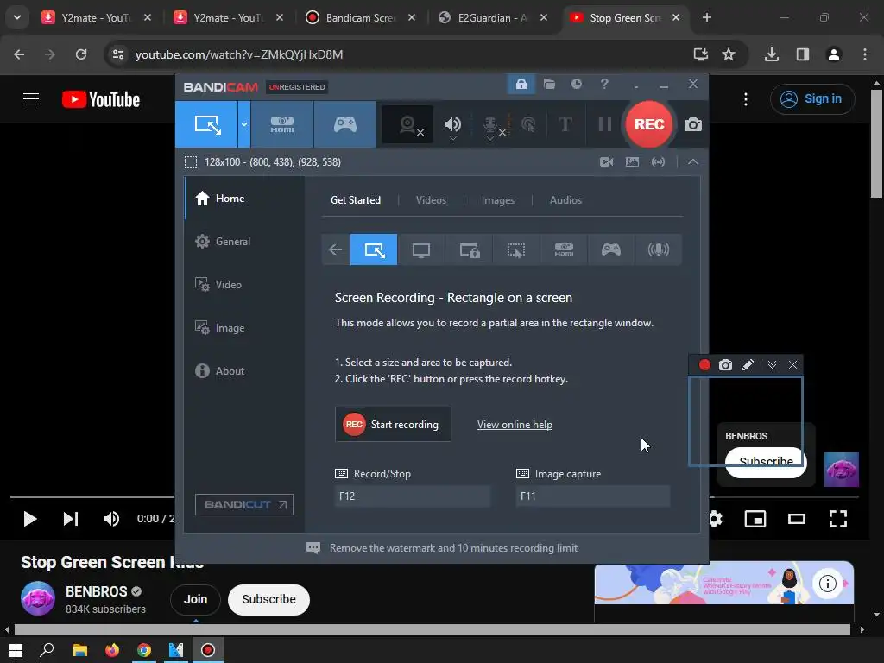Open scheduled recording clock icon

pyautogui.click(x=576, y=85)
